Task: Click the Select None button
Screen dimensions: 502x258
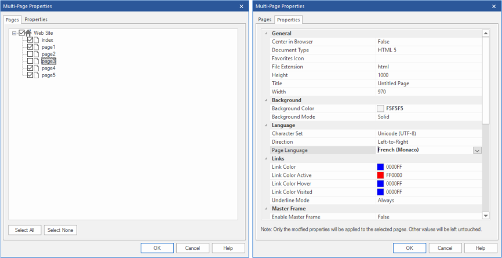Action: pos(60,230)
